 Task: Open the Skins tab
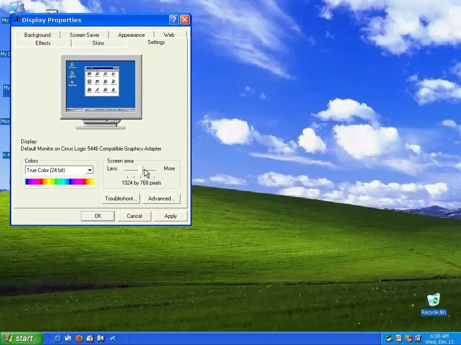tap(98, 43)
